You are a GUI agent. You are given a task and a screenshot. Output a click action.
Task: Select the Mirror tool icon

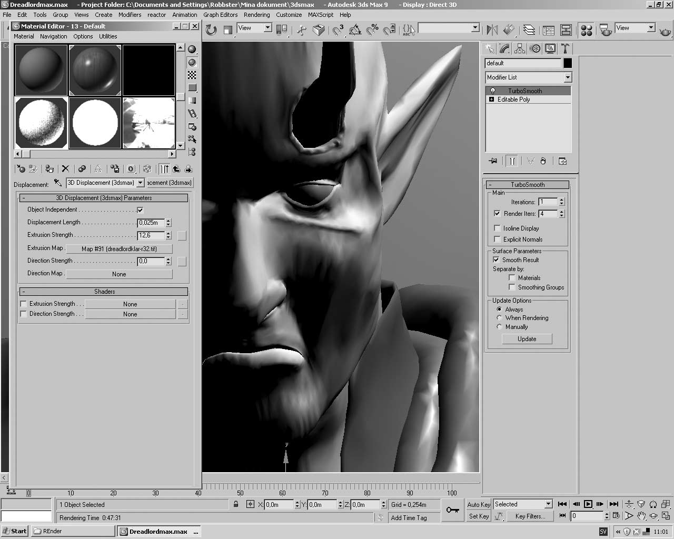tap(491, 30)
